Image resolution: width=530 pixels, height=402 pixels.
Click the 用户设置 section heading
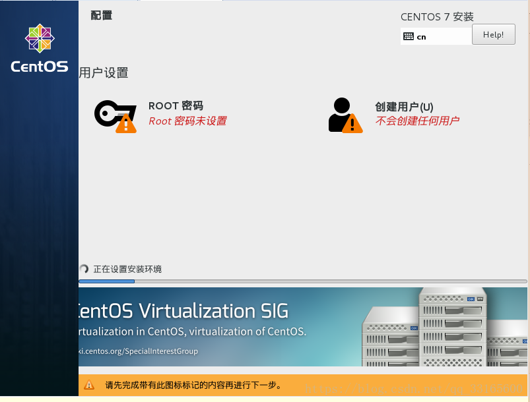point(104,72)
